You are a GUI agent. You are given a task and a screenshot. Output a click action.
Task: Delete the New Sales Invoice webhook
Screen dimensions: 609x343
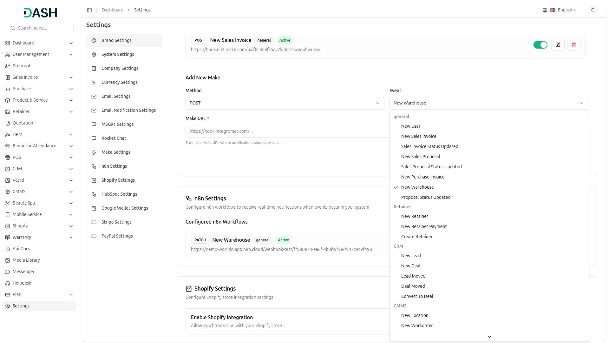pos(574,45)
